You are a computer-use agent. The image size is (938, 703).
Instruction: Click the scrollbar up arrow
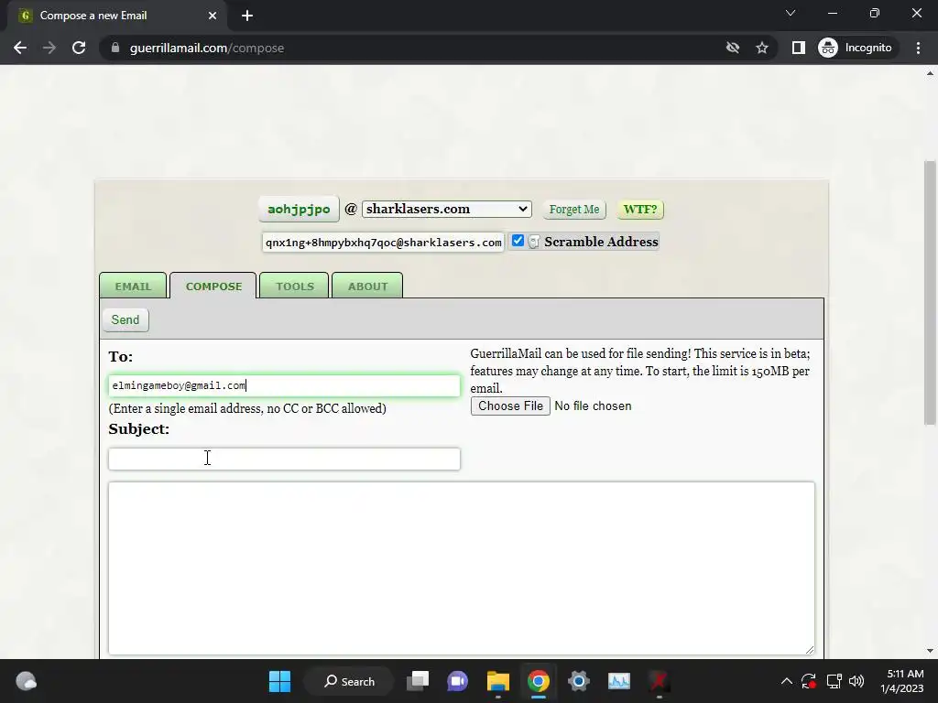930,73
